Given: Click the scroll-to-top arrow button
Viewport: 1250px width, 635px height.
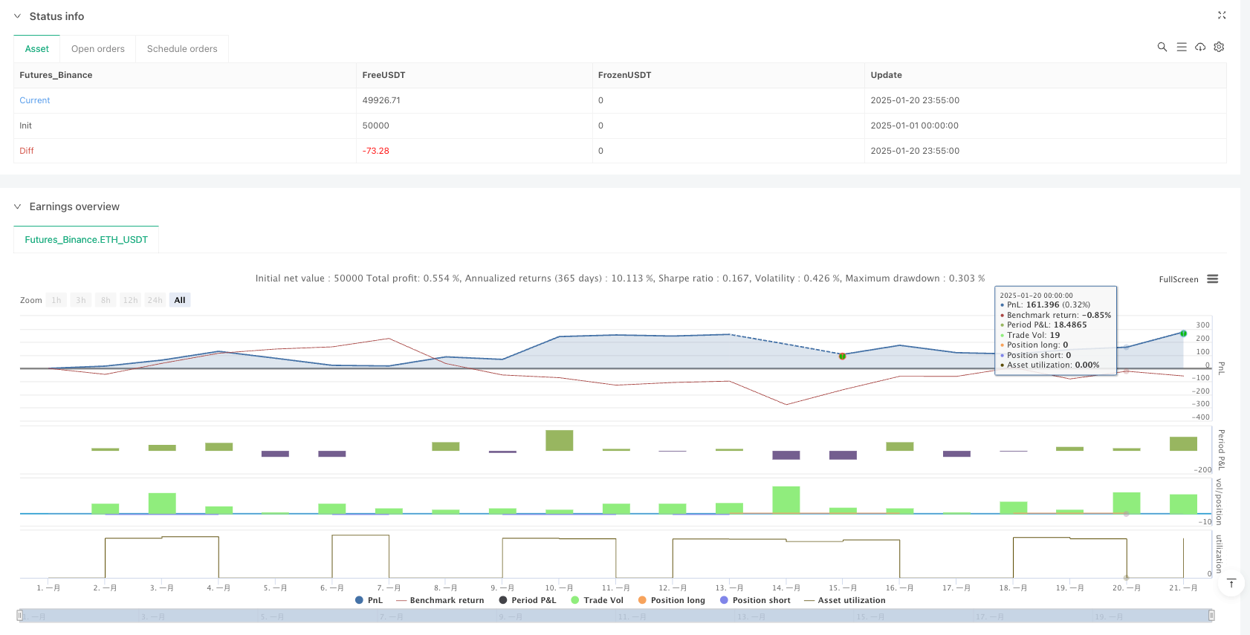Looking at the screenshot, I should coord(1231,583).
